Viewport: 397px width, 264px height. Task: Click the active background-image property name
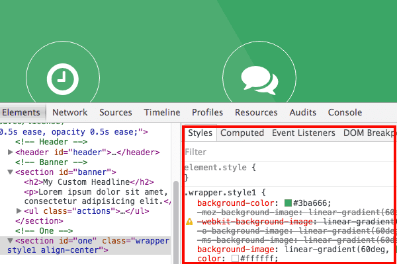click(236, 249)
